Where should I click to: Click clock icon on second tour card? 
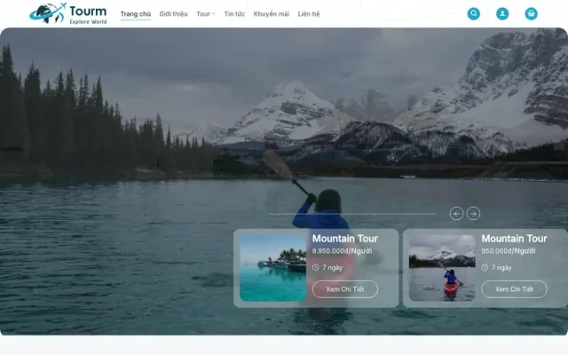click(485, 267)
